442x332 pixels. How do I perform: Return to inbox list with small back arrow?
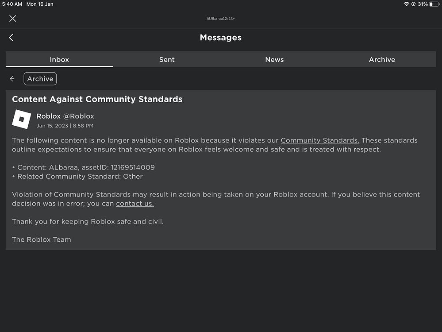point(12,79)
